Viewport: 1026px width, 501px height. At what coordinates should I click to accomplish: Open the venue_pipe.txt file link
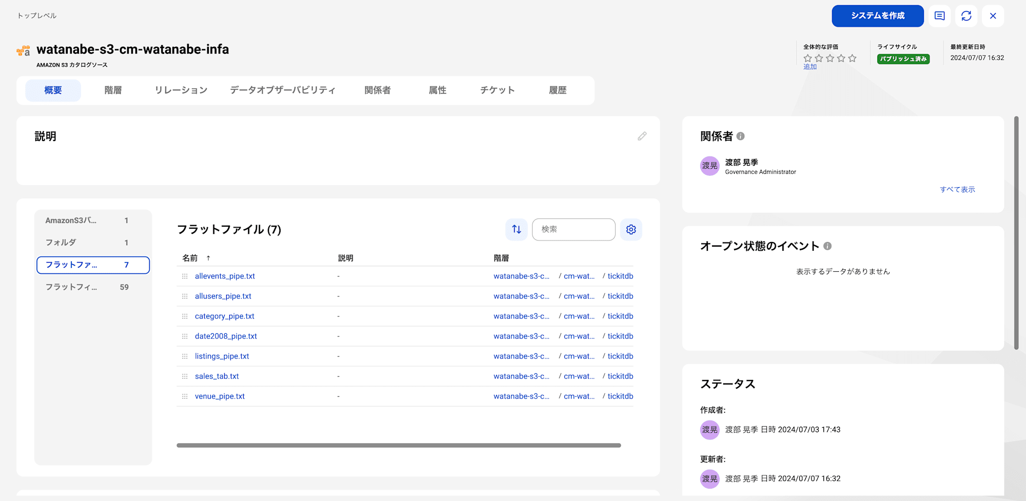220,396
